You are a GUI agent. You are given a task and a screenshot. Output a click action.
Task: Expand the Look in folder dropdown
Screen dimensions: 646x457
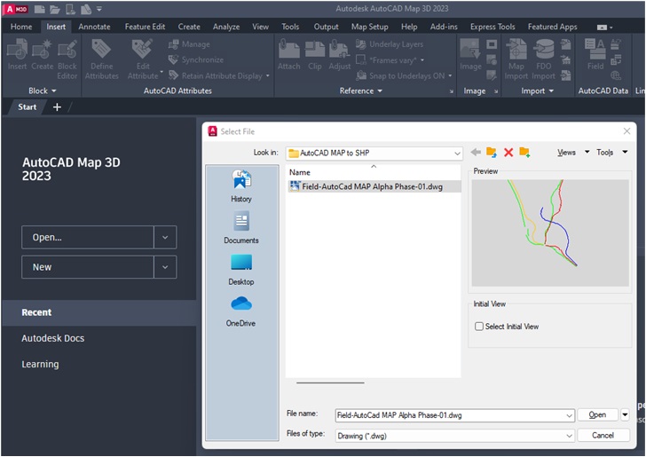point(457,154)
